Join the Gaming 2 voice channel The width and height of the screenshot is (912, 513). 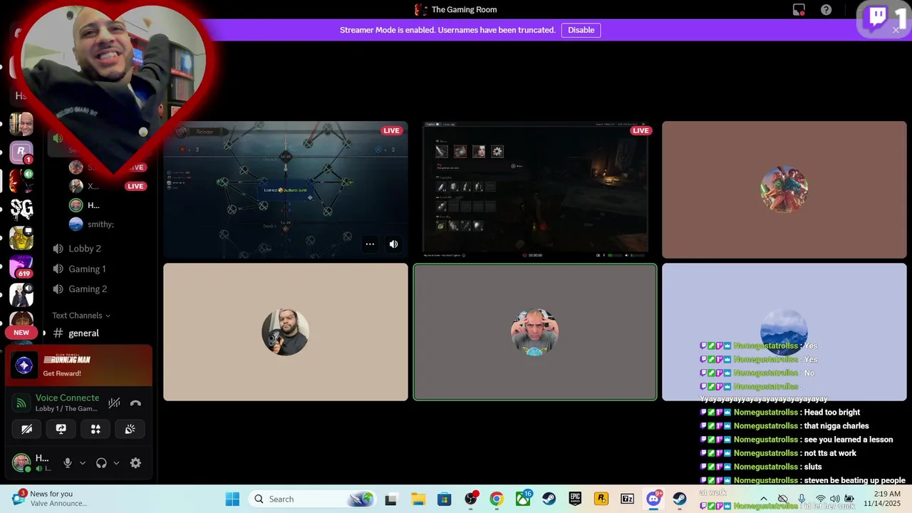(87, 289)
